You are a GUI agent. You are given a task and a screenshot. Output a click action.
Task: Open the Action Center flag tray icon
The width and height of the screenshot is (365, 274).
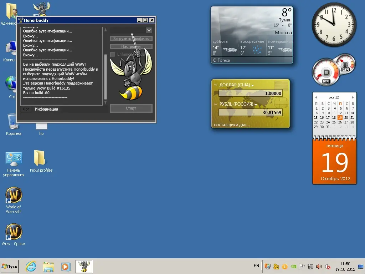[x=302, y=266]
